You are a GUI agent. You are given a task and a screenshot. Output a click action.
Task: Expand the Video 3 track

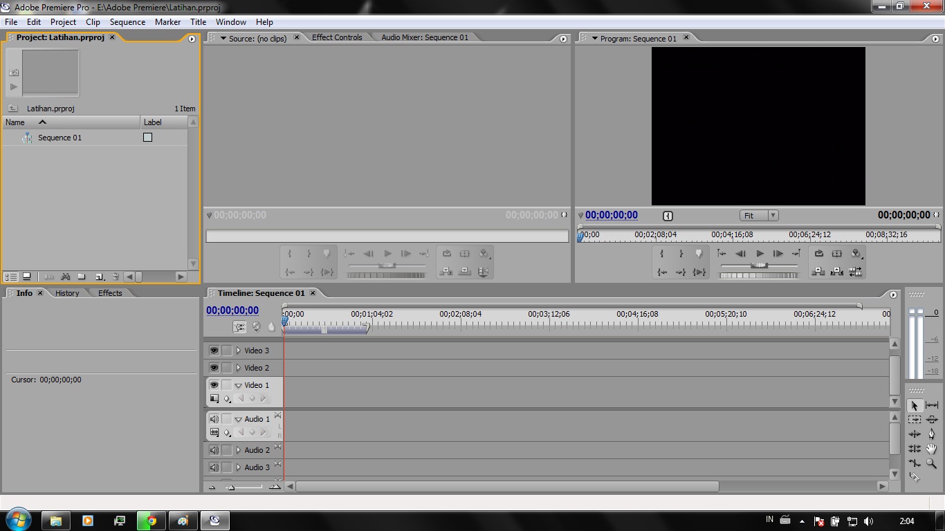click(239, 351)
